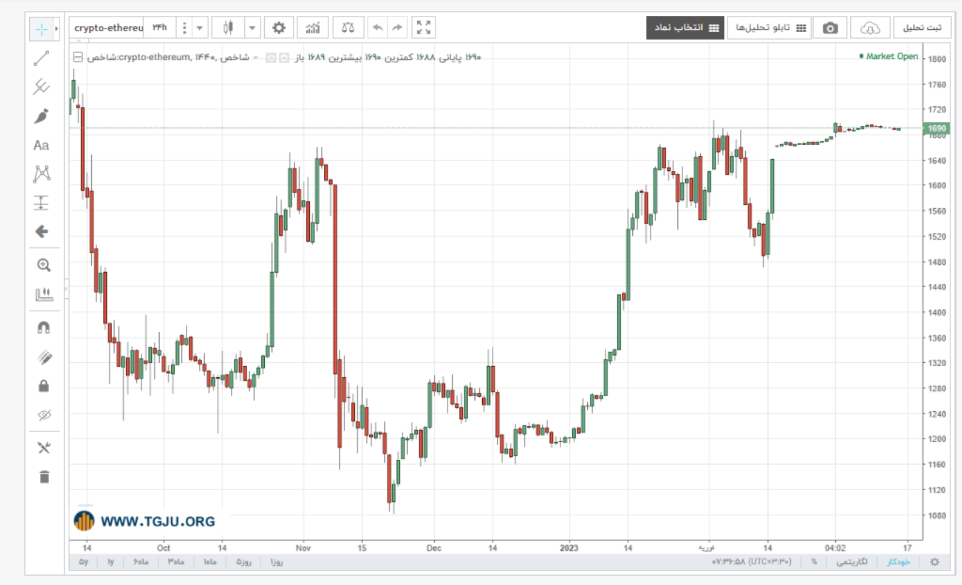Select the 3-month time range

pos(176,562)
